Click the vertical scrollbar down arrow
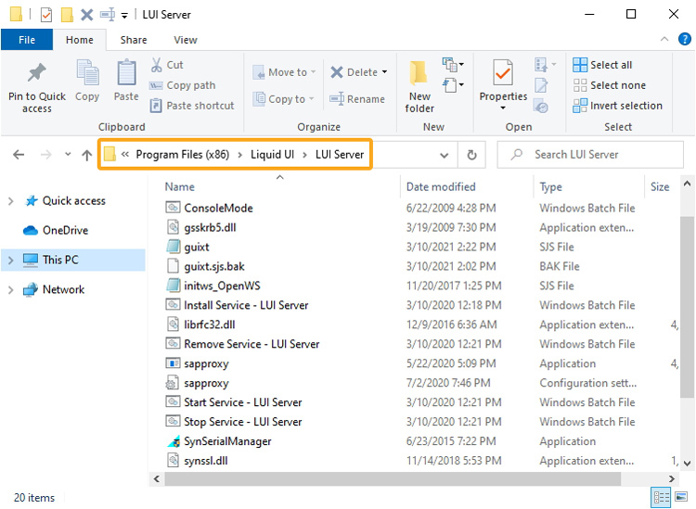 687,464
